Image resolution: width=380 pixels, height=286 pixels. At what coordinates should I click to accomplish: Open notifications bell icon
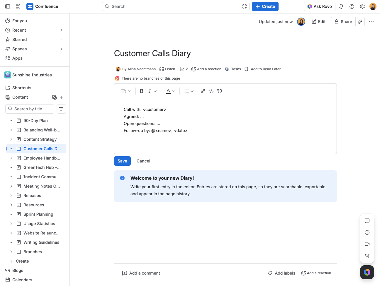341,6
